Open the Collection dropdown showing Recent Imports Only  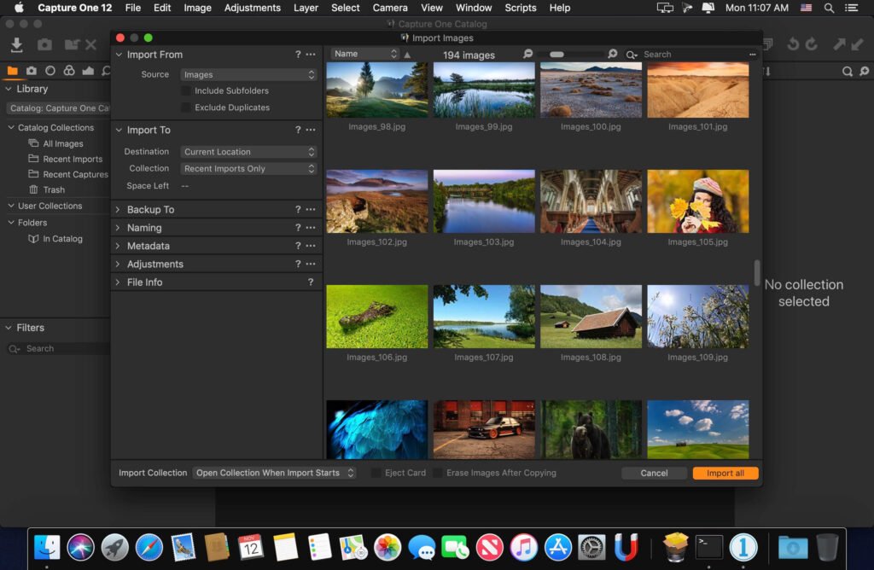point(248,168)
